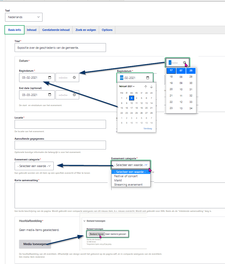225x264 pixels.
Task: Open the 'Zoek en volgen' tab
Action: [86, 30]
